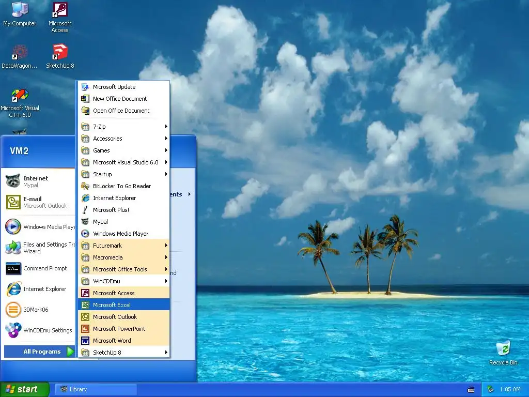Expand Futuremark submenu arrow

(166, 246)
